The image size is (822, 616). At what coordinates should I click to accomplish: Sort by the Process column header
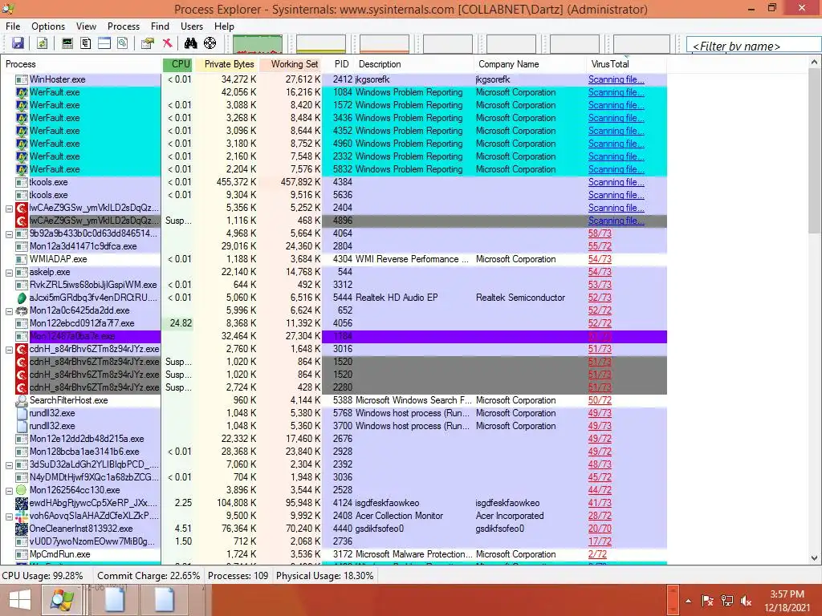click(x=81, y=64)
